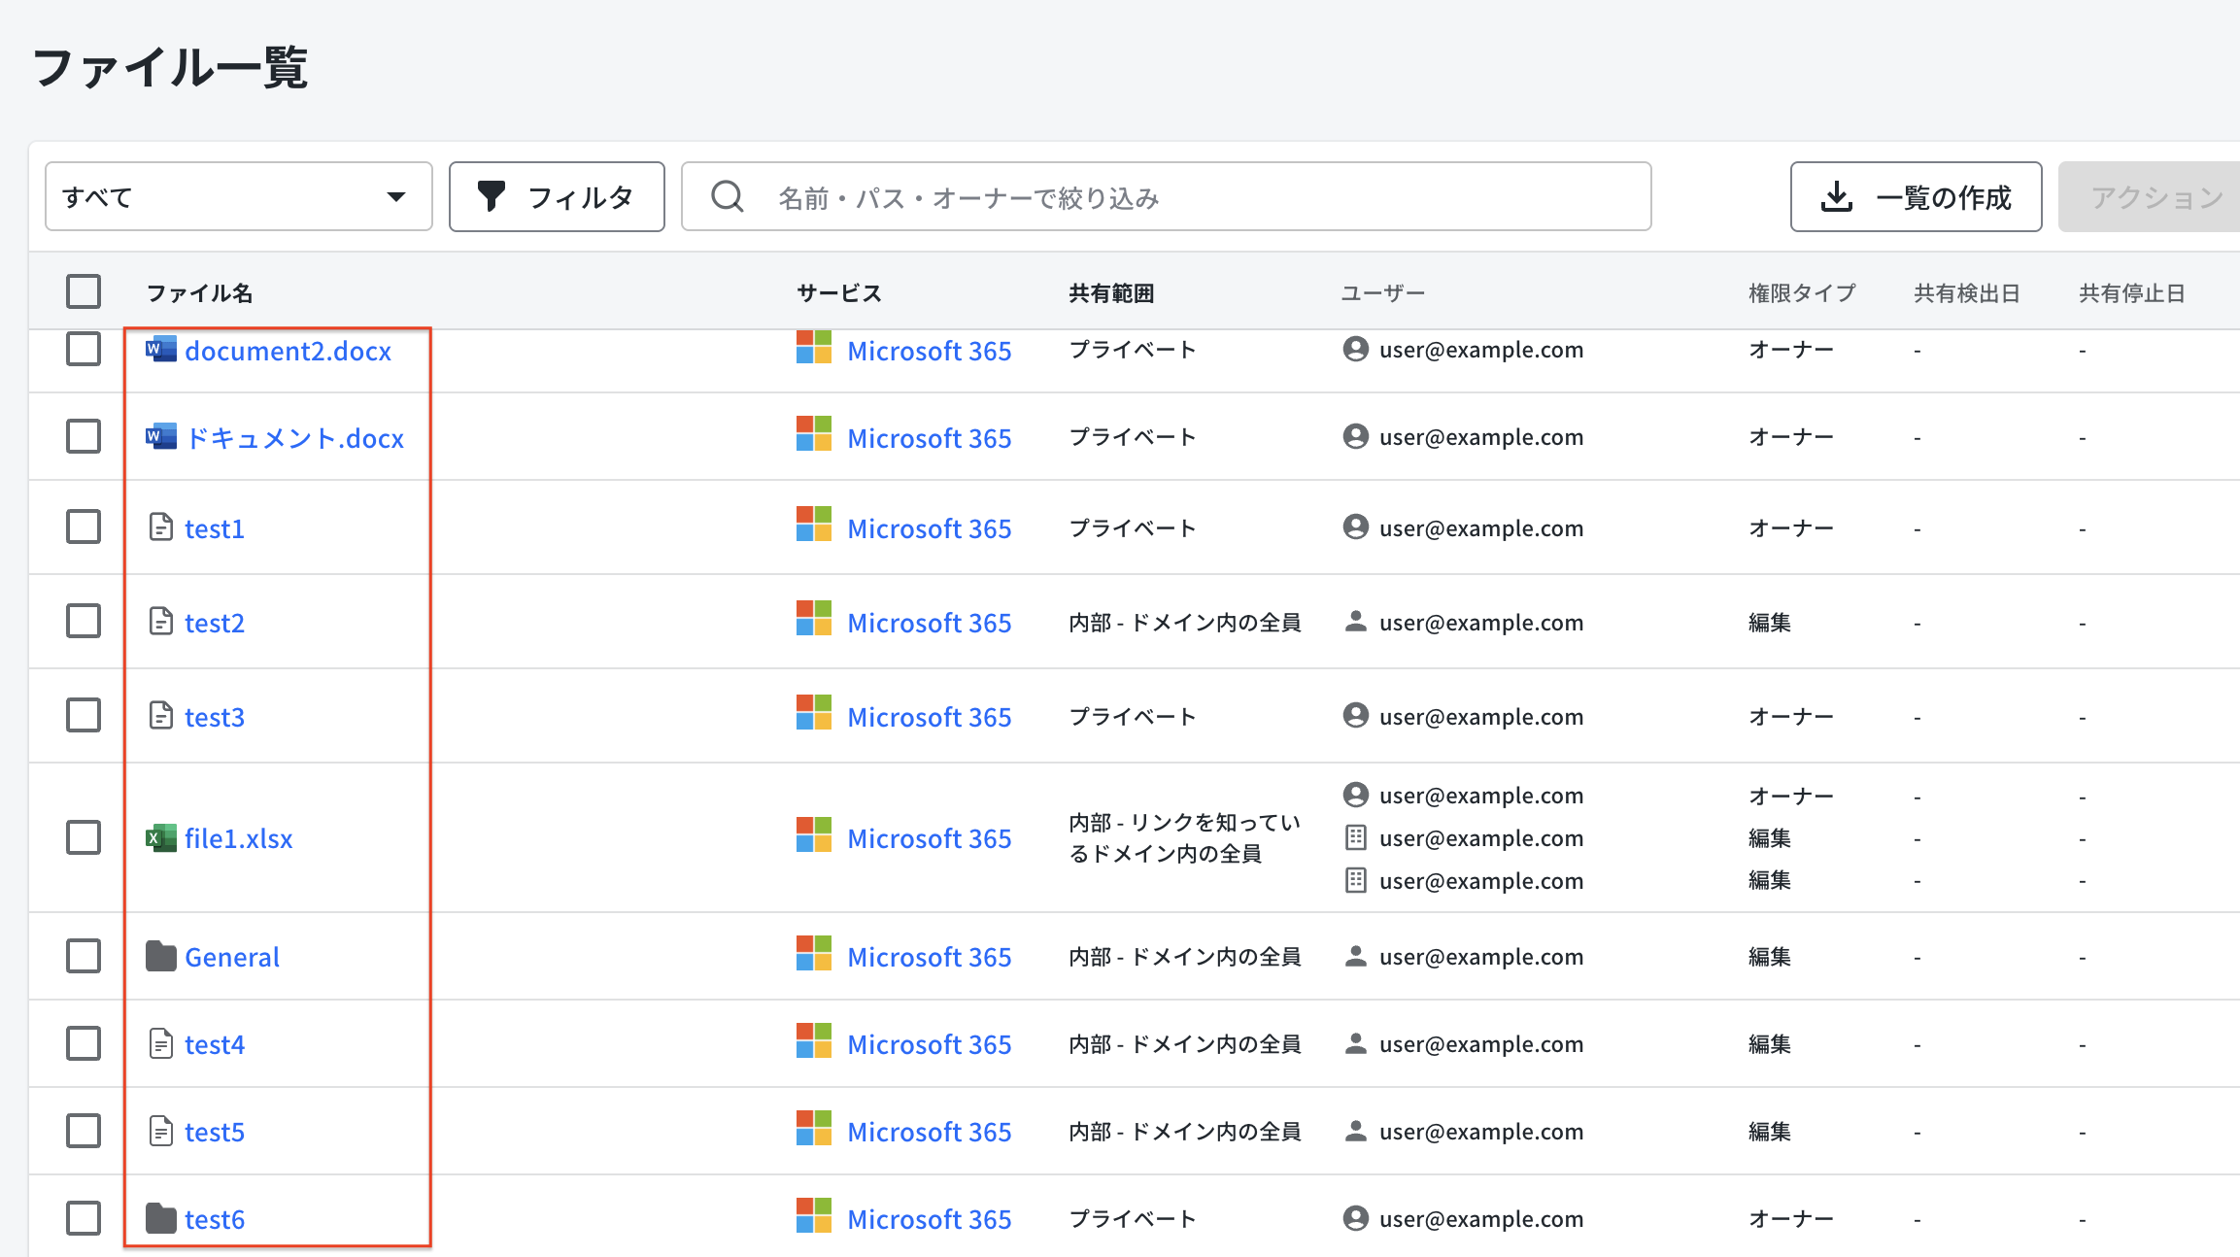The height and width of the screenshot is (1257, 2240).
Task: Select the test1 row checkbox
Action: (84, 527)
